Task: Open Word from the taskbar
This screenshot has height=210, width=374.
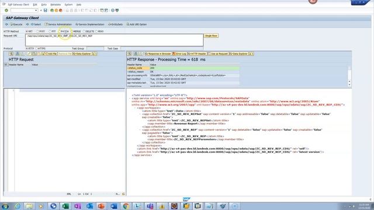Action: 114,206
